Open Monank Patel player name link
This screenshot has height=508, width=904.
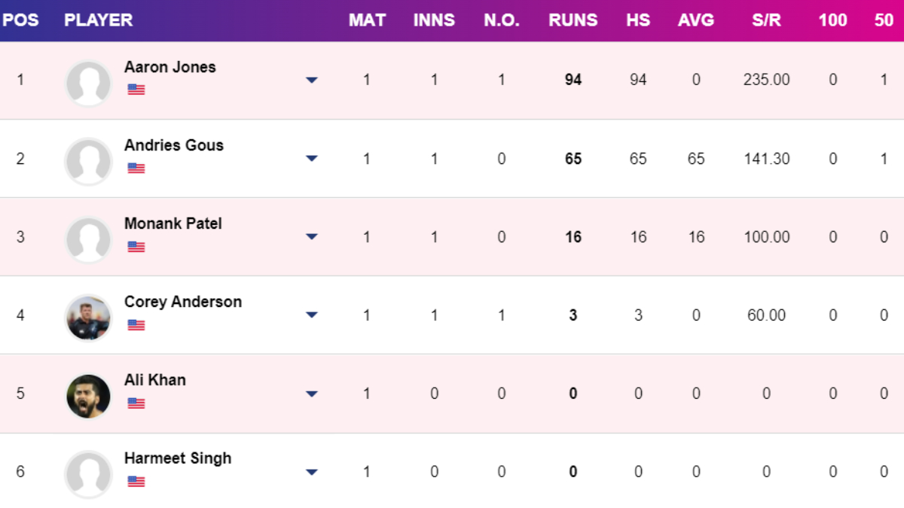click(x=173, y=224)
